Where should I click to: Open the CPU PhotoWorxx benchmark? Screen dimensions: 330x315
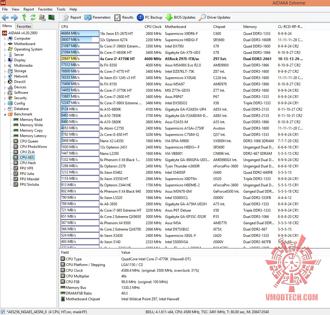(30, 147)
